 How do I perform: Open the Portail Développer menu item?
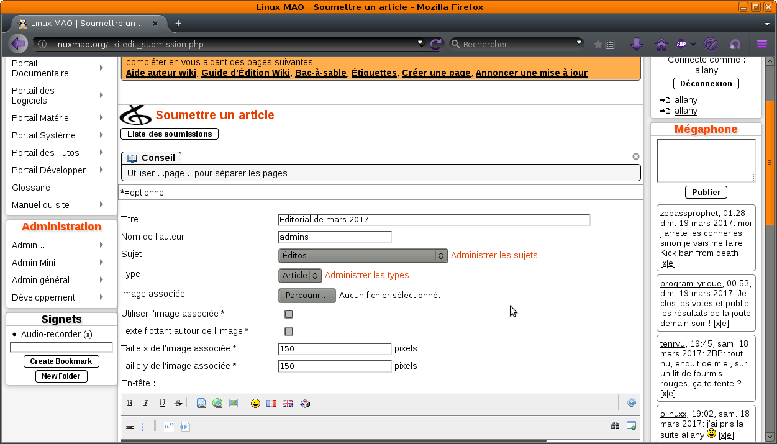pyautogui.click(x=48, y=170)
